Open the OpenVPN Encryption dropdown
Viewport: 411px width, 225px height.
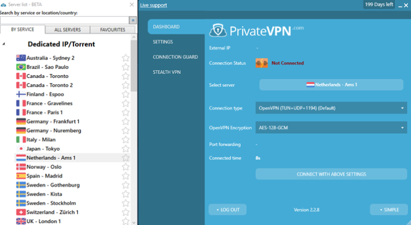332,128
